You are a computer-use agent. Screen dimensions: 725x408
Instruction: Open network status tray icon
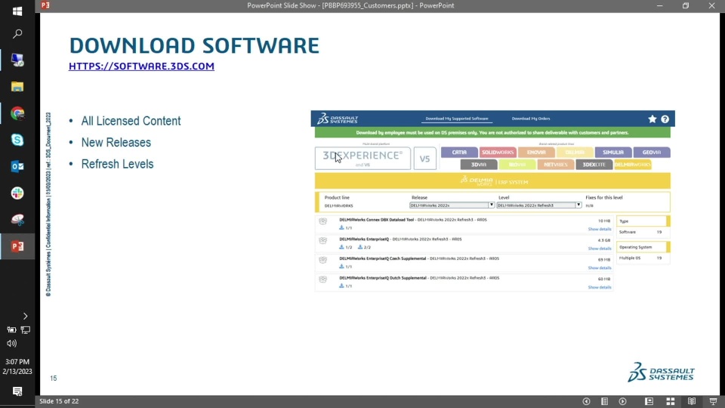25,330
